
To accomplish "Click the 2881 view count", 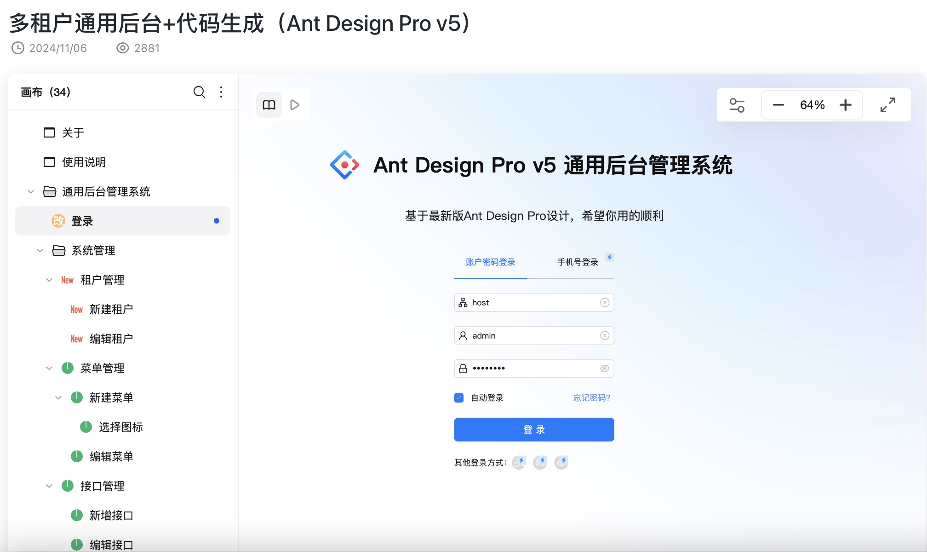I will [147, 48].
